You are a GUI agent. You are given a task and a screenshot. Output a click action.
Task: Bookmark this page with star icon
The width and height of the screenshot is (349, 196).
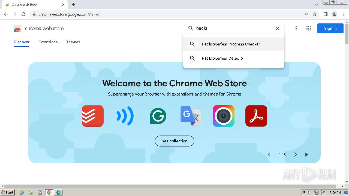coord(315,14)
